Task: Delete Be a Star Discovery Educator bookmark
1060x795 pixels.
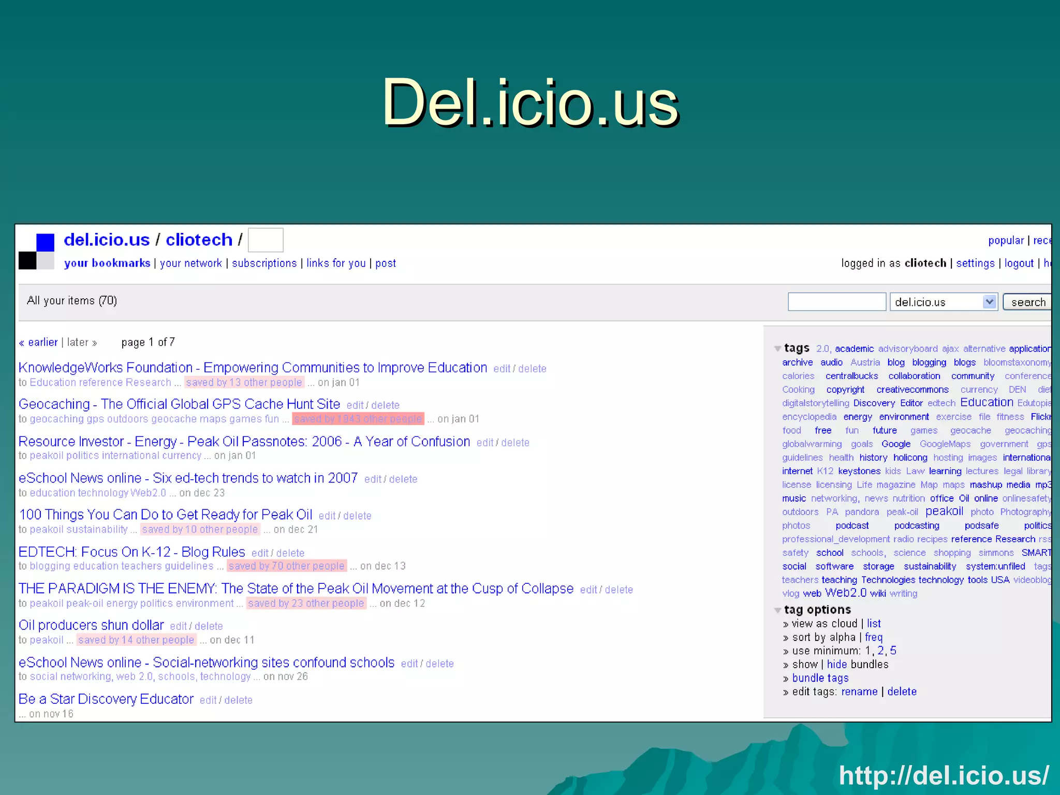Action: [239, 700]
